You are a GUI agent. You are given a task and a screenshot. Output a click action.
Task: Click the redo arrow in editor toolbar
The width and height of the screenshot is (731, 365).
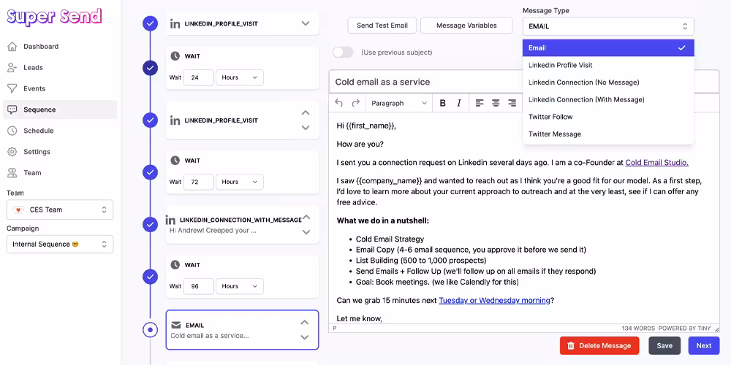[356, 103]
